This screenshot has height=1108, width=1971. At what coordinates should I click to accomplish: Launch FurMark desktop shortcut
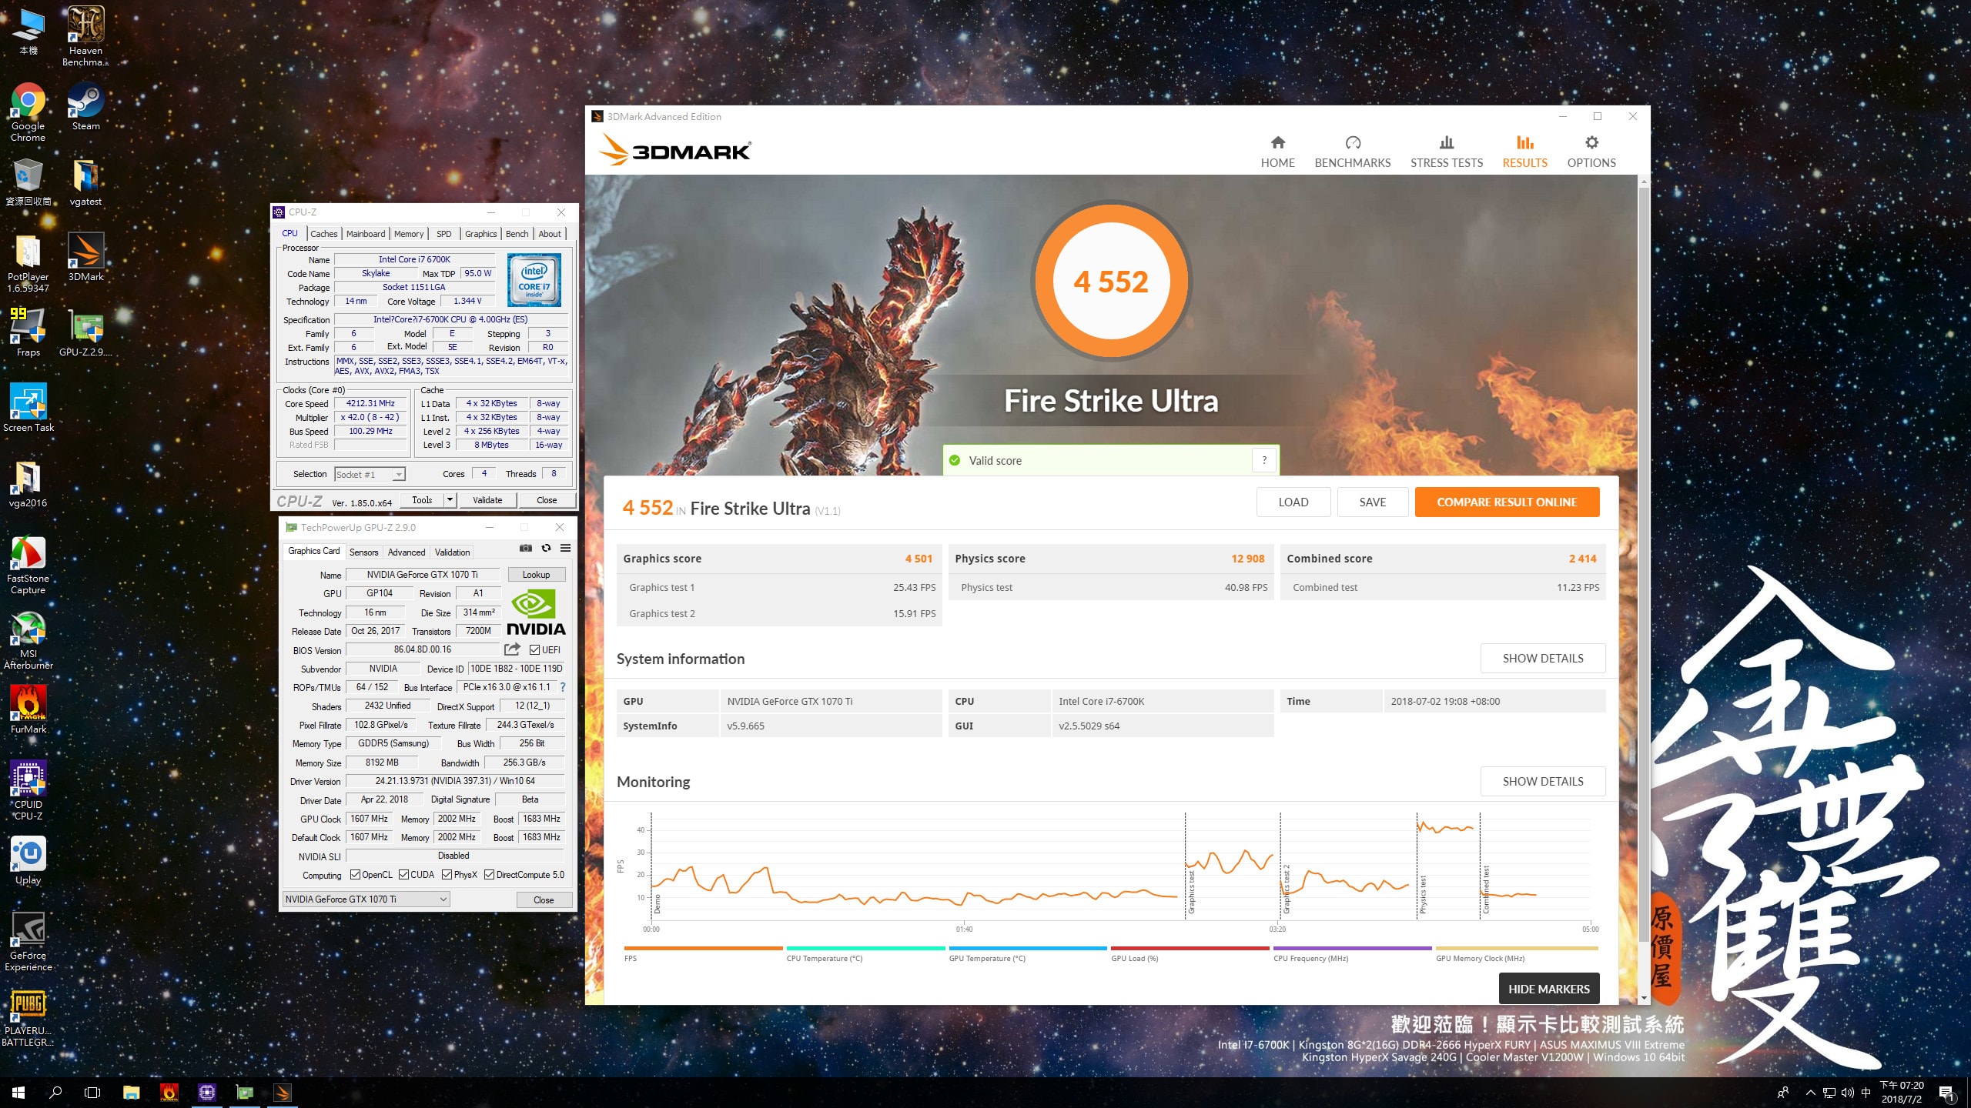click(x=28, y=709)
